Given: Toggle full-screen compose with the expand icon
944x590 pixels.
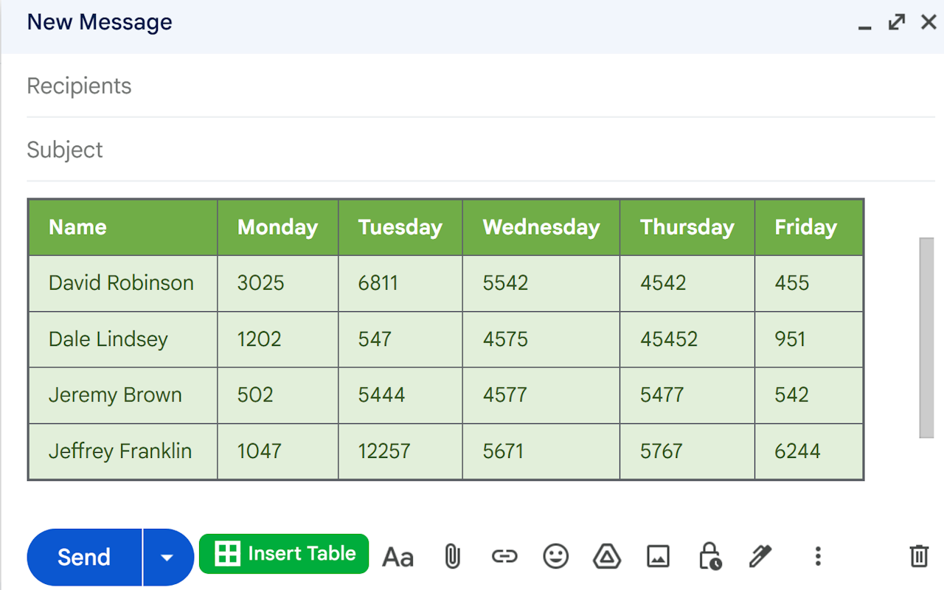Looking at the screenshot, I should point(897,23).
